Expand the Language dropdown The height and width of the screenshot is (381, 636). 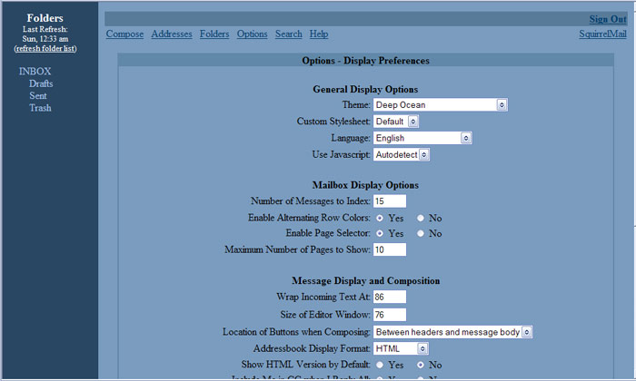[x=422, y=138]
